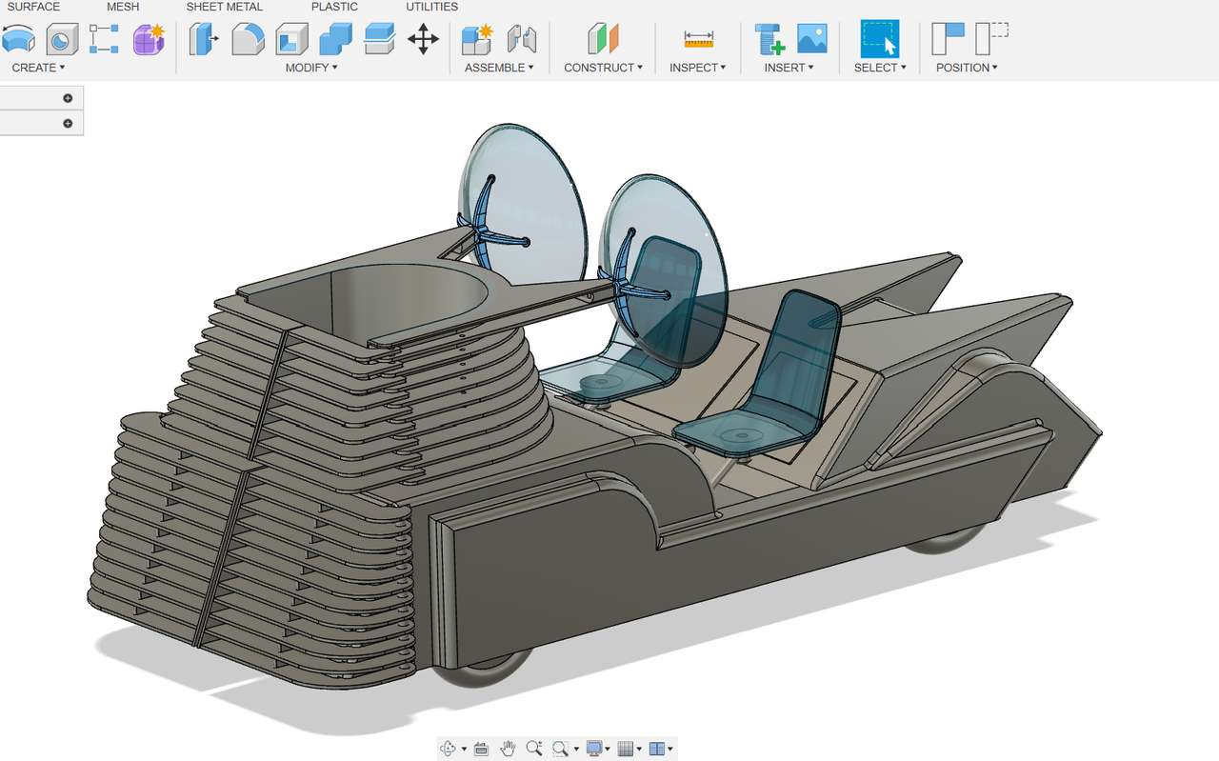The image size is (1219, 761).
Task: Select the Fillet tool under Modify
Action: point(248,40)
